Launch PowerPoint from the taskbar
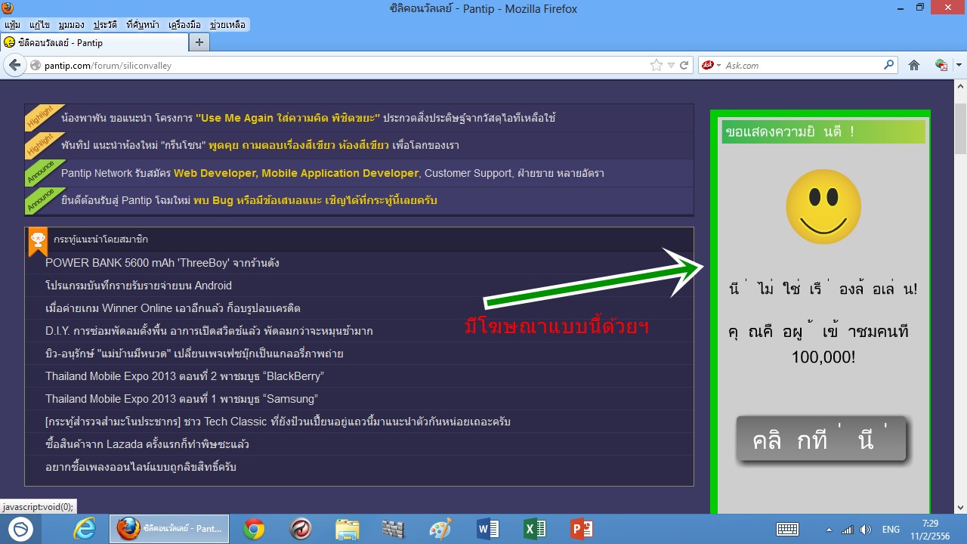 (x=582, y=529)
